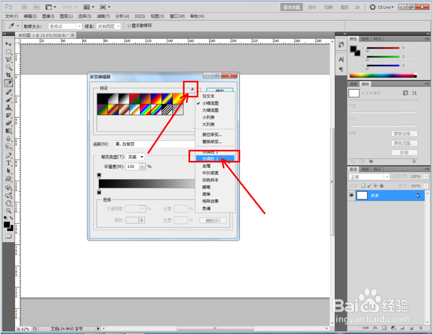The image size is (433, 334).
Task: Toggle Quick Mask mode icon
Action: (9, 236)
